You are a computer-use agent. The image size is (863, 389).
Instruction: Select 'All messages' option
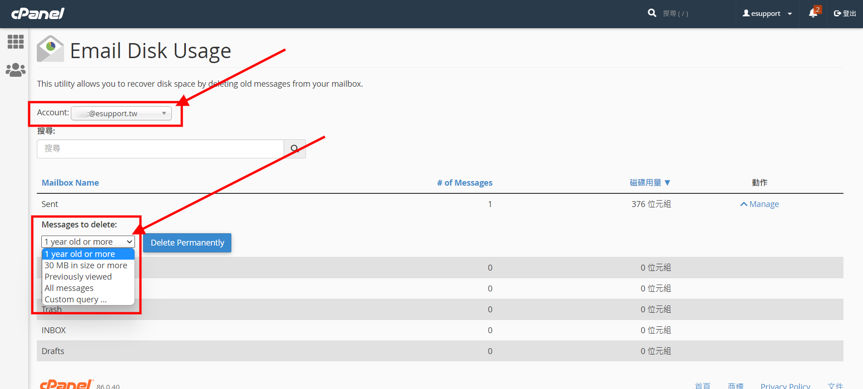pyautogui.click(x=69, y=288)
